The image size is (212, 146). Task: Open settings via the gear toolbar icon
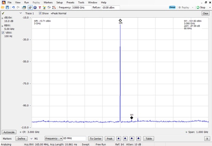(35, 7)
